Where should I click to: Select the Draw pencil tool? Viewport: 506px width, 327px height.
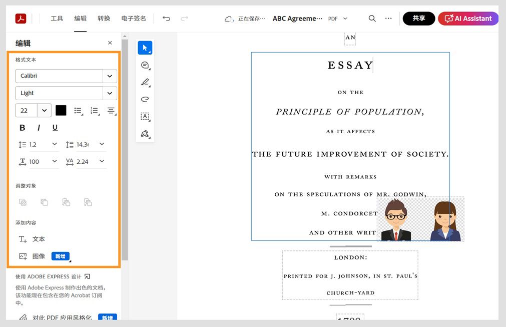[x=145, y=82]
